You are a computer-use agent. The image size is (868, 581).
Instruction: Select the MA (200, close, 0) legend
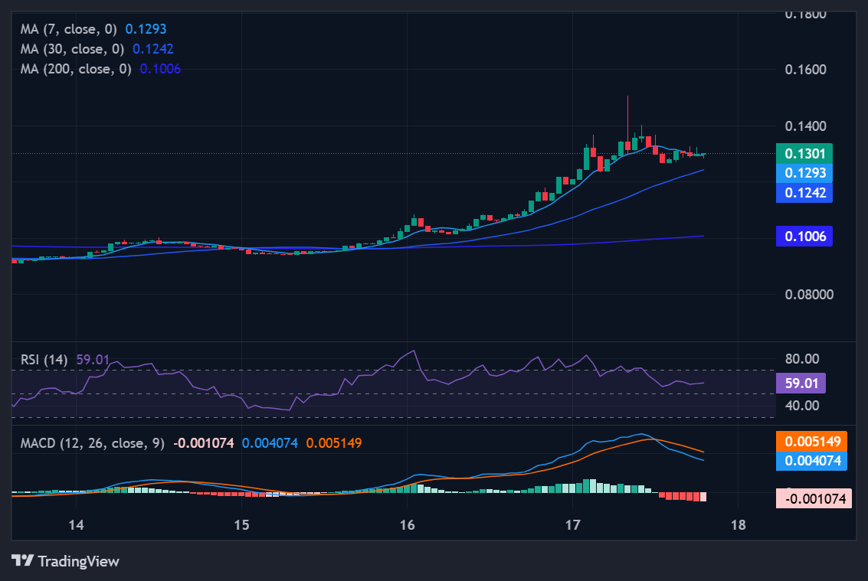point(77,68)
